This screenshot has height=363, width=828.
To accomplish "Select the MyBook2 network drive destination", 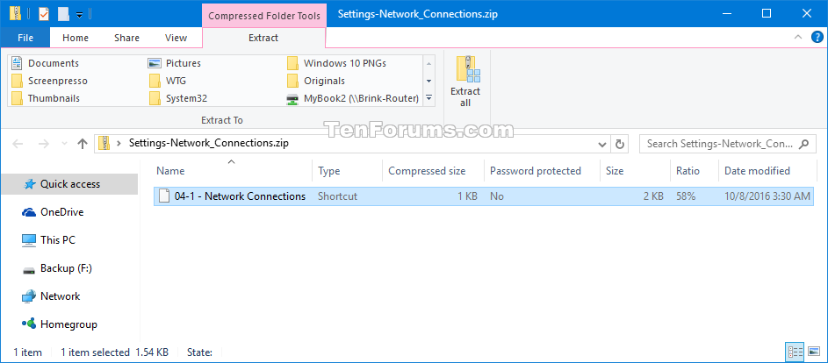I will pyautogui.click(x=353, y=98).
